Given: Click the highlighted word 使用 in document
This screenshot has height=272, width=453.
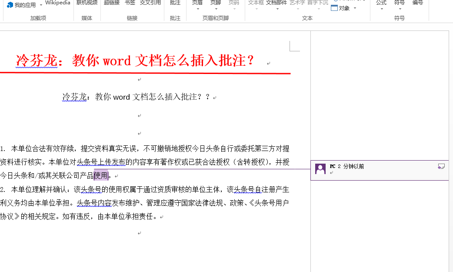Looking at the screenshot, I should (x=101, y=175).
